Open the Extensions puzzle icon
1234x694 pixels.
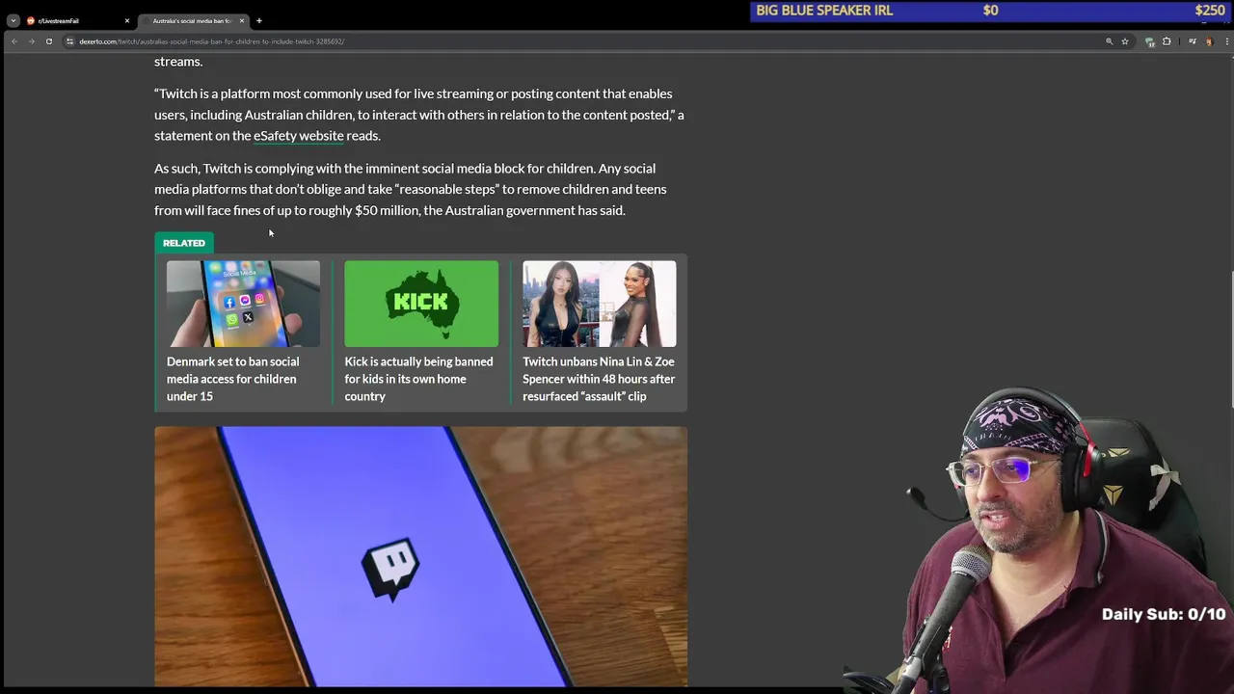1167,41
